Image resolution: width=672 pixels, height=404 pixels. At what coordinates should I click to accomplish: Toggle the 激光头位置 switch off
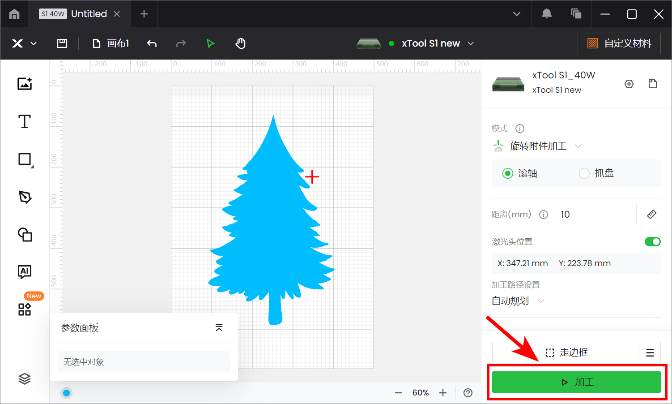652,242
